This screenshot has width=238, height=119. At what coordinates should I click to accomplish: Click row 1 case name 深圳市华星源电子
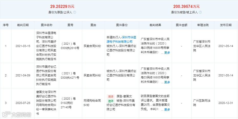pyautogui.click(x=47, y=46)
